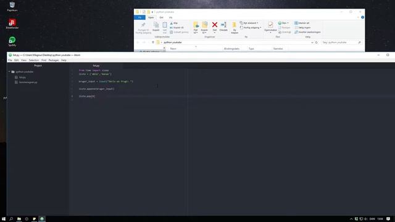The image size is (395, 222).
Task: Click Kopiér til (Copy to) in File Explorer
Action: pos(204,27)
